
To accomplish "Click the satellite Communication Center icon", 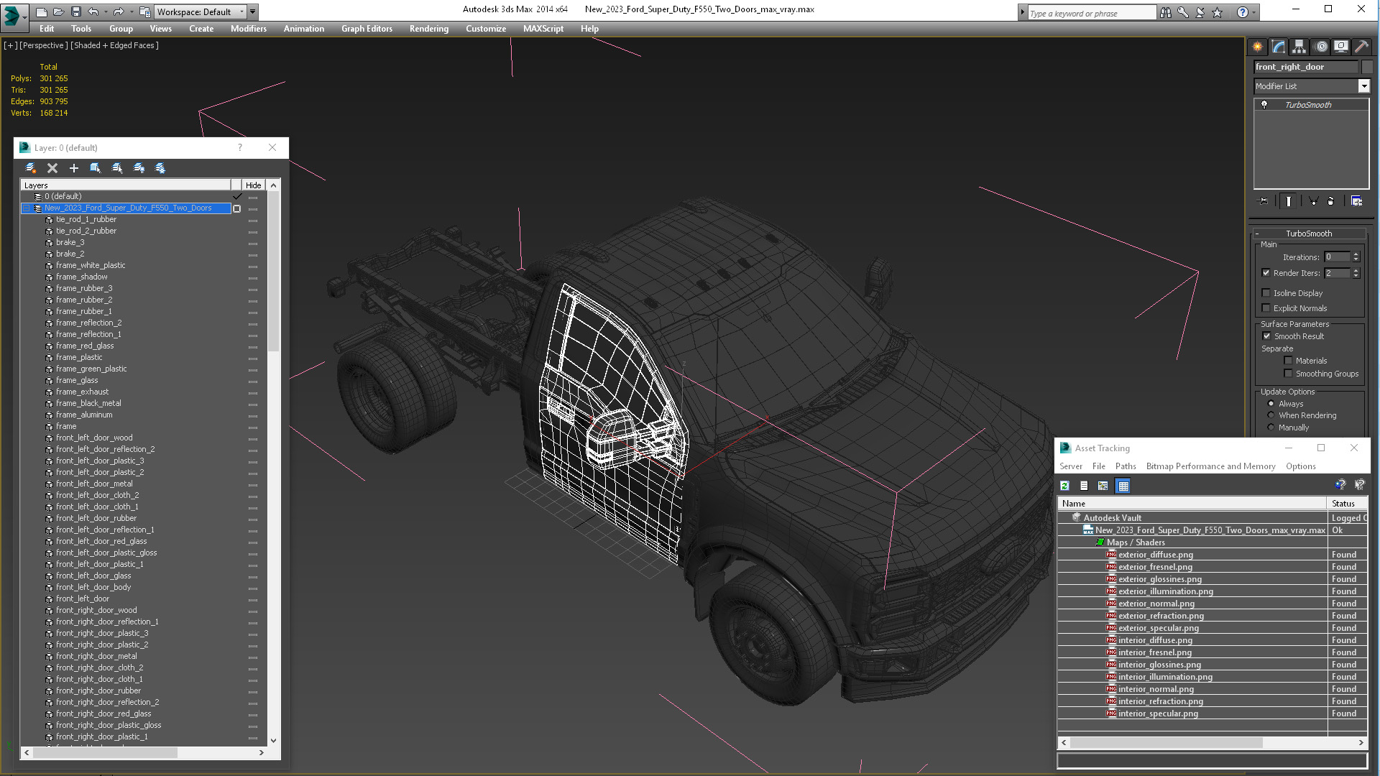I will pyautogui.click(x=1200, y=12).
